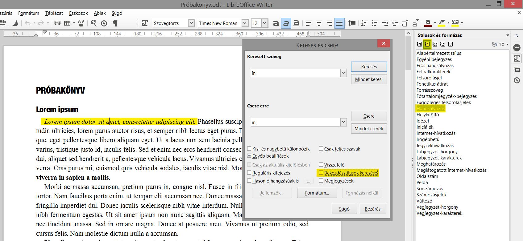Viewport: 523px width, 241px height.
Task: Open sidebar Navigator compass tab
Action: (517, 80)
